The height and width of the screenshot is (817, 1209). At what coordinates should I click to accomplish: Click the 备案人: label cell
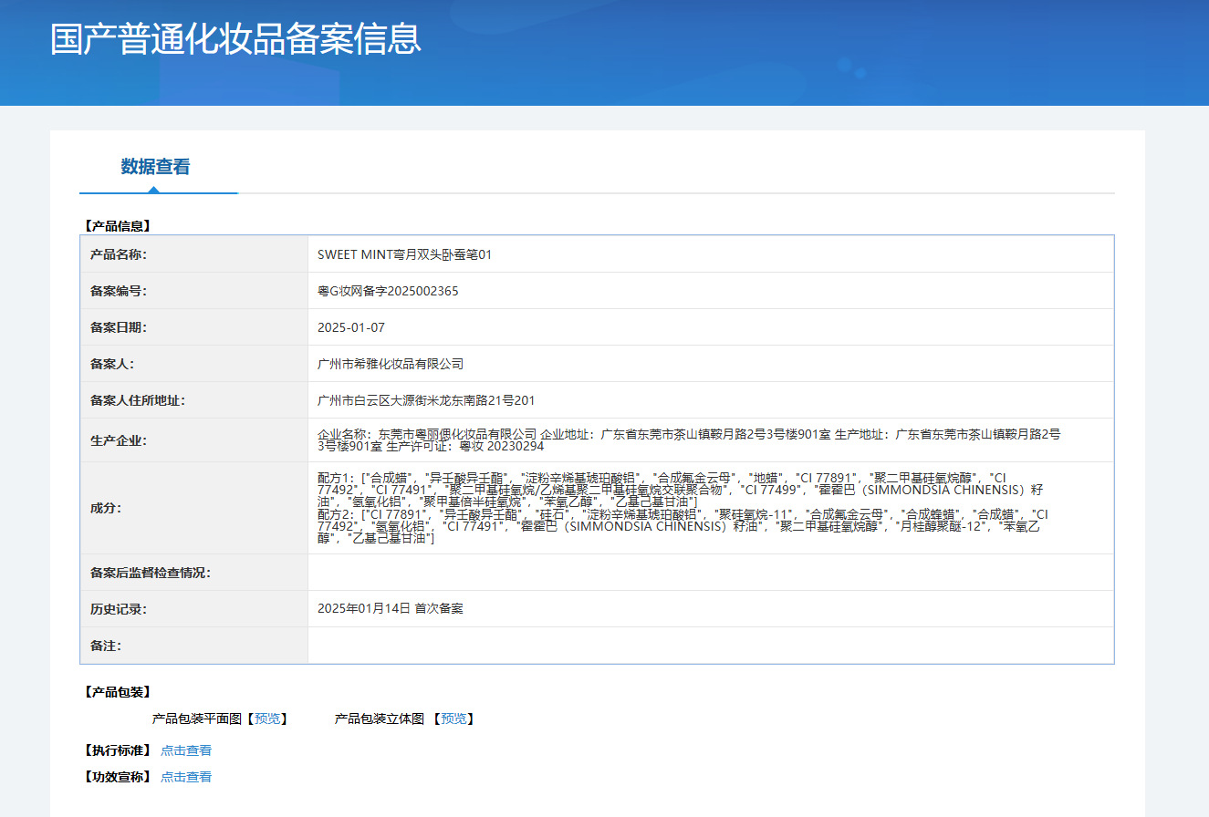point(194,364)
